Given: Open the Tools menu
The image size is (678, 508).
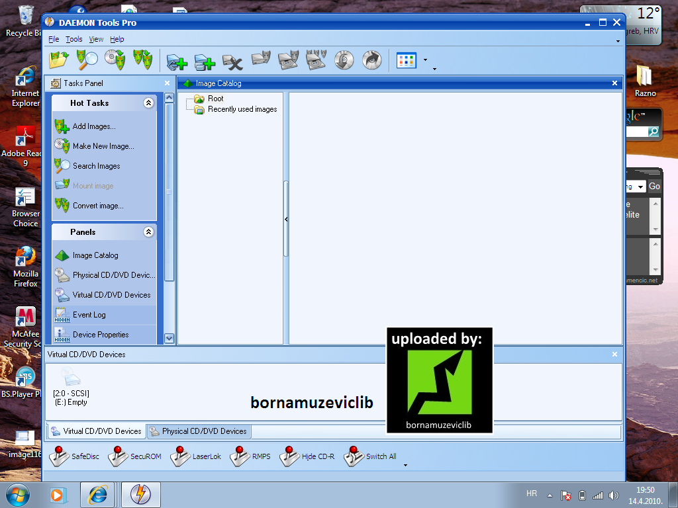Looking at the screenshot, I should 74,39.
